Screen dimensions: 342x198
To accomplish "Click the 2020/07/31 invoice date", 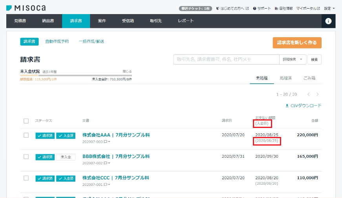I will (233, 156).
